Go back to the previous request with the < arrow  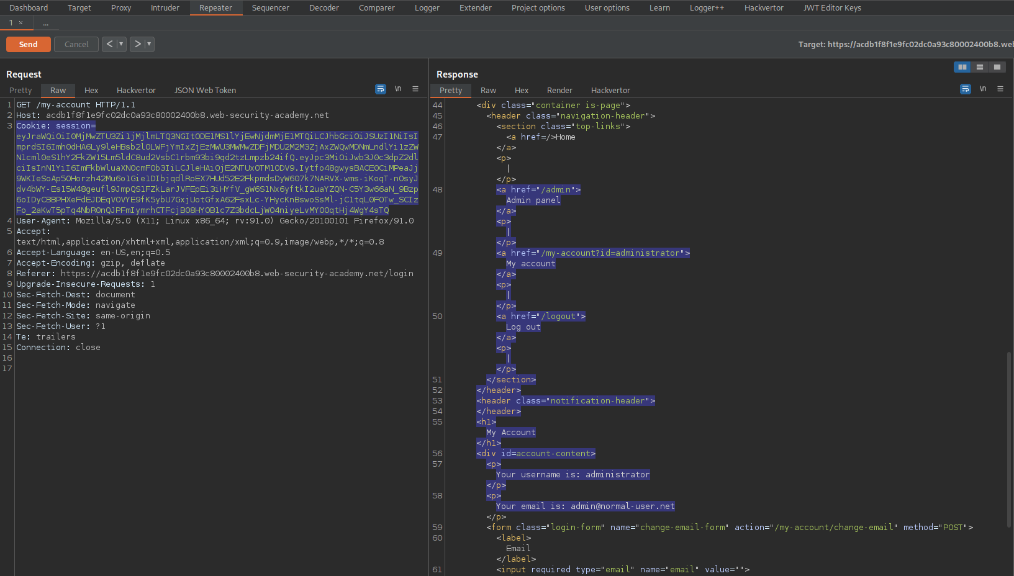(x=109, y=44)
